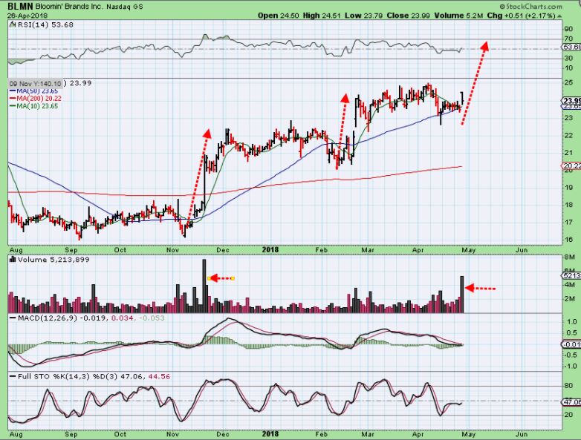This screenshot has height=440, width=581.
Task: Click the Open 24.50 value
Action: click(x=279, y=16)
